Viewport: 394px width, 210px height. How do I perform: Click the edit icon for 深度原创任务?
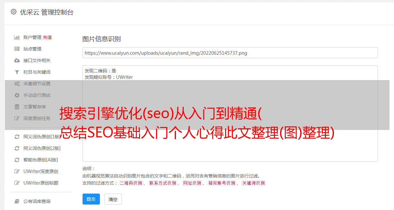coord(17,118)
